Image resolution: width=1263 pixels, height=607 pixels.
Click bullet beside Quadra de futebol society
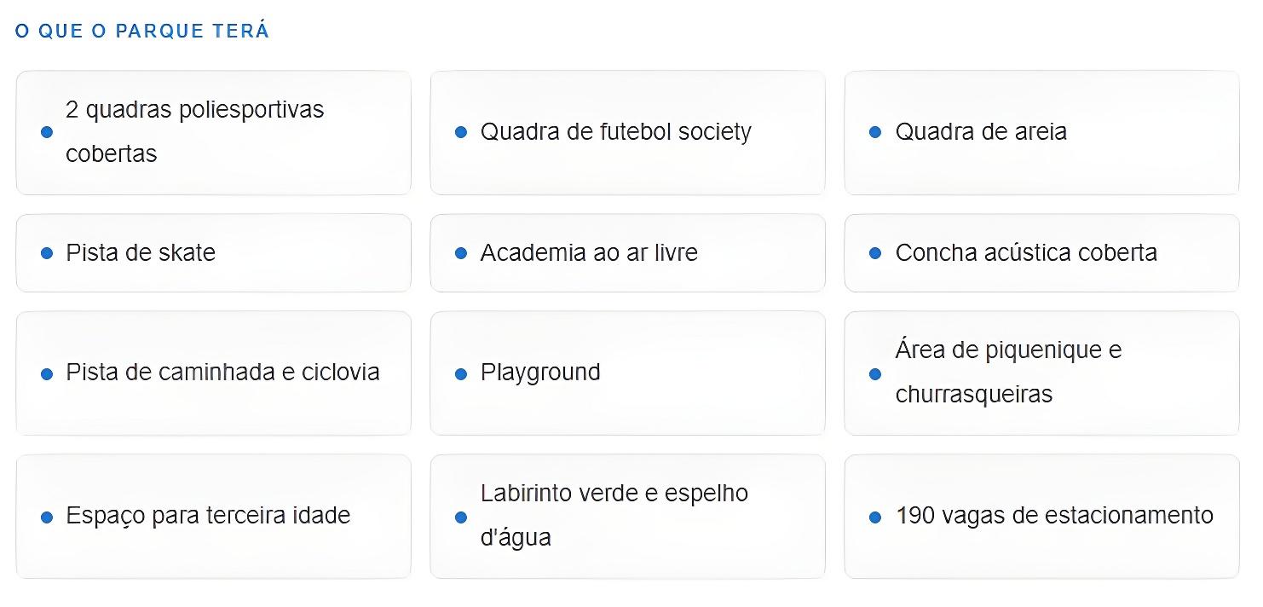pos(461,132)
